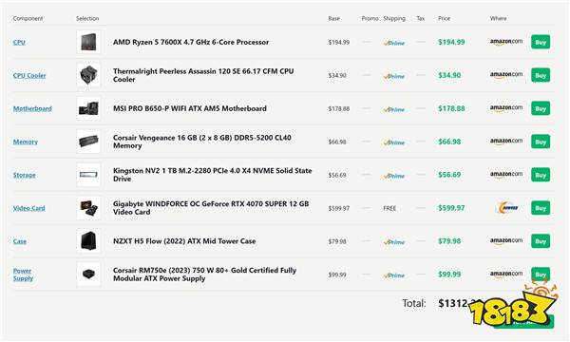Click the Amazon logo in the Case row
The height and width of the screenshot is (342, 570).
(x=506, y=240)
